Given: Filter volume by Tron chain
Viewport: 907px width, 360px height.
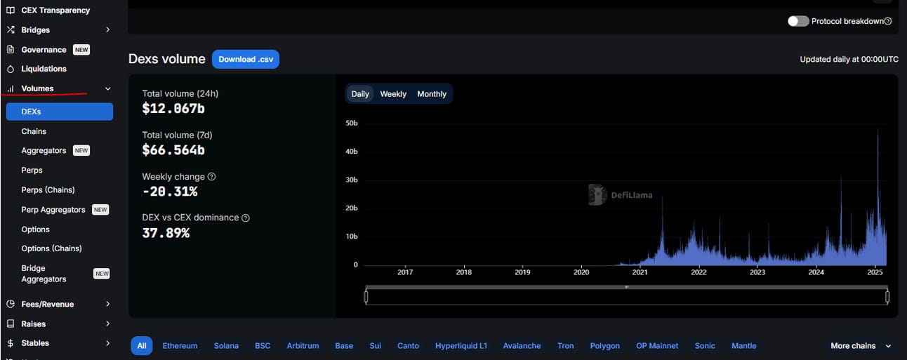Looking at the screenshot, I should tap(565, 346).
